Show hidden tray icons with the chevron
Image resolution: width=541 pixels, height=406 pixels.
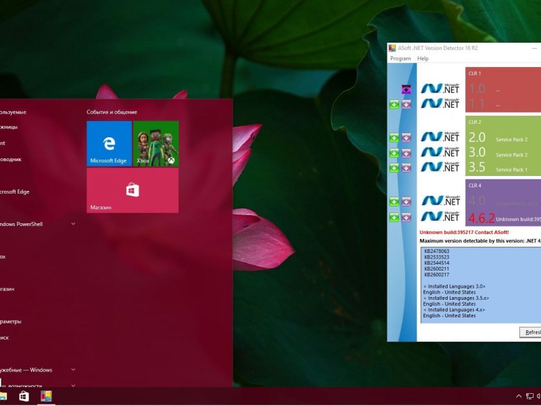coord(518,397)
